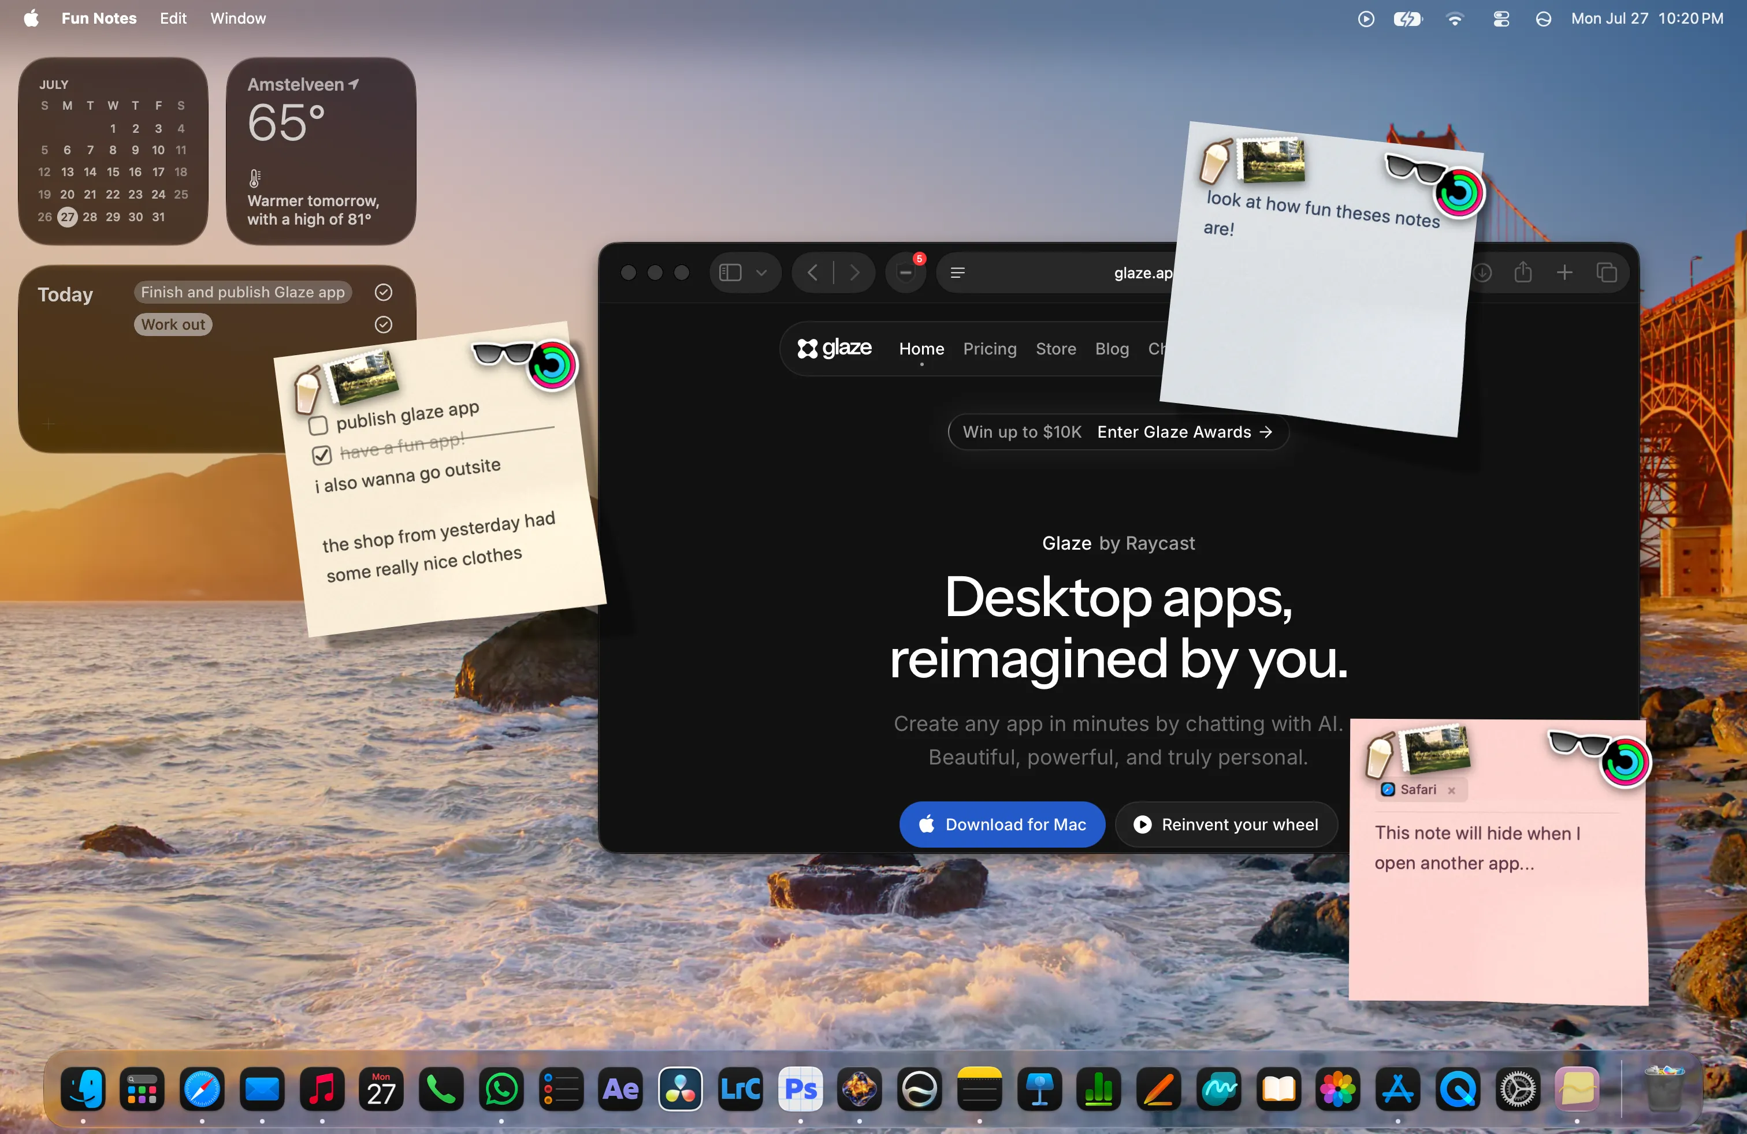1747x1134 pixels.
Task: Open the Wi-Fi menu bar icon
Action: (1455, 19)
